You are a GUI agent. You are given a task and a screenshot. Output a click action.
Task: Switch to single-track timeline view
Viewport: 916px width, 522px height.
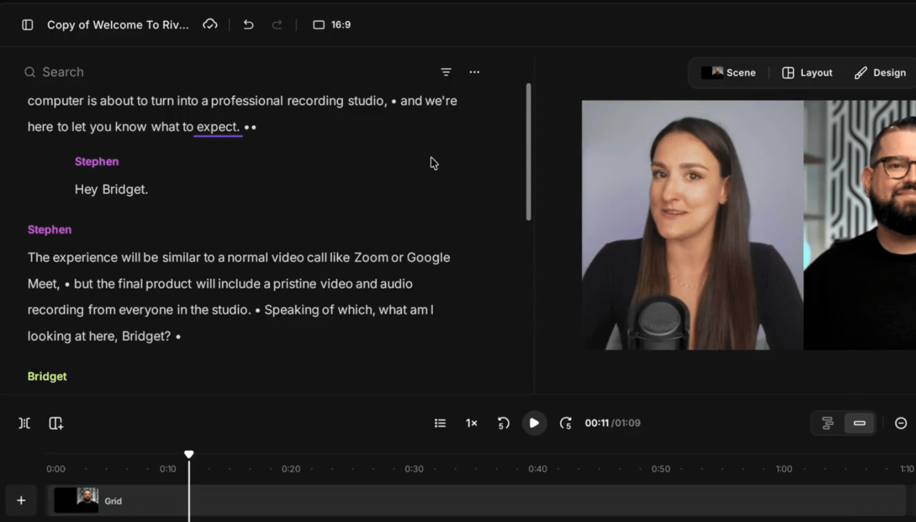point(859,423)
